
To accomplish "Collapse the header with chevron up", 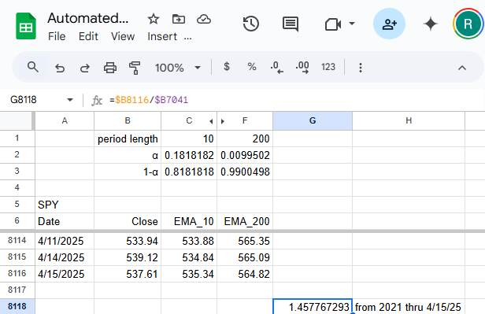I will [x=462, y=68].
